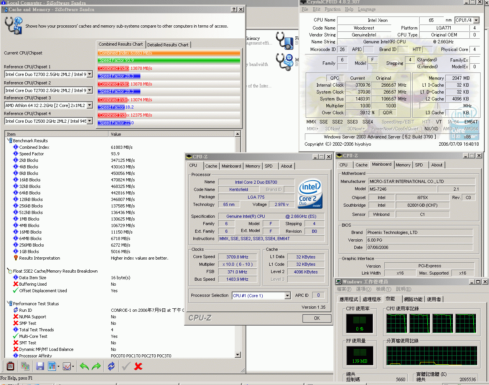Click the bar chart toolbar icon
The height and width of the screenshot is (385, 489).
52,366
